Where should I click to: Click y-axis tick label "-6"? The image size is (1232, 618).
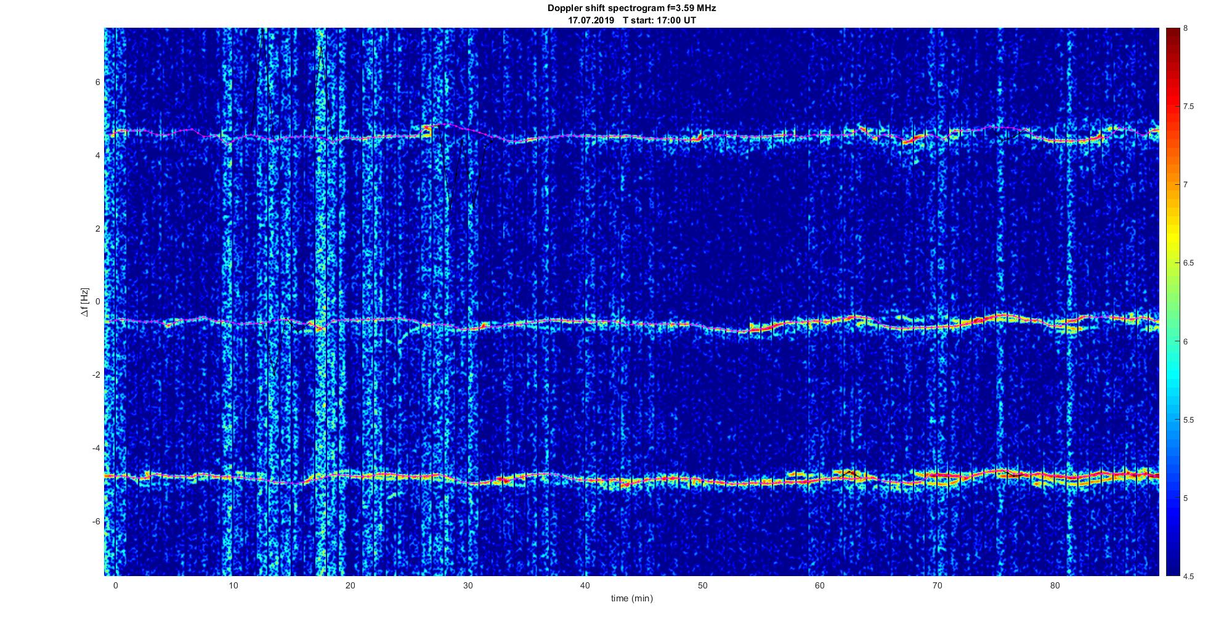click(x=97, y=521)
